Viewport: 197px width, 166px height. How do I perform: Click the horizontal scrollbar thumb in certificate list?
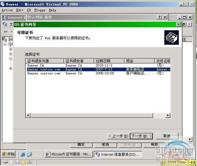pyautogui.click(x=92, y=116)
